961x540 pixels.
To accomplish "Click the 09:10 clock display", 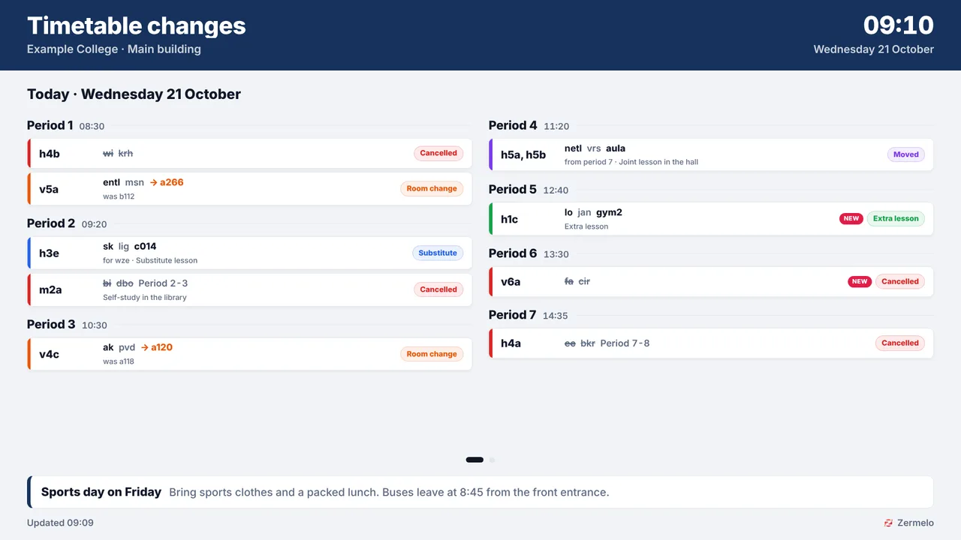I will [898, 25].
